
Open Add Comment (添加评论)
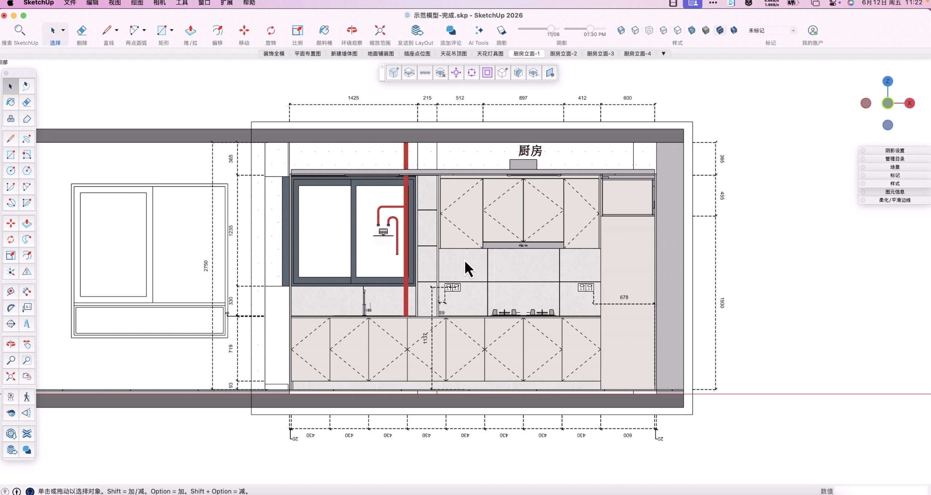pyautogui.click(x=451, y=35)
